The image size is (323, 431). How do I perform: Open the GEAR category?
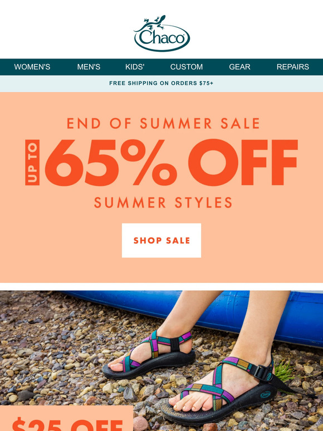(239, 67)
